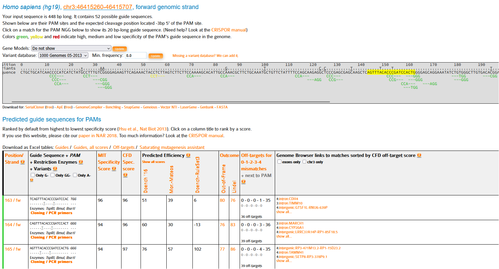
Task: Click the sequence viewer horizontal scrollbar
Action: [171, 102]
